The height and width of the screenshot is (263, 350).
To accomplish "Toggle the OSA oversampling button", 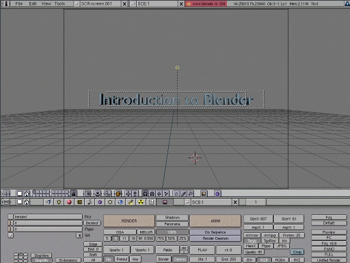I will click(120, 232).
